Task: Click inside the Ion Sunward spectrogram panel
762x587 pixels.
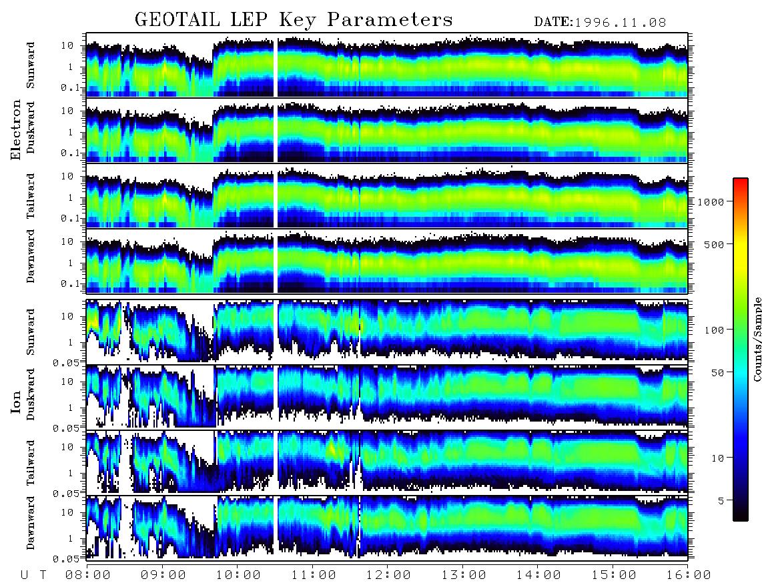Action: tap(387, 332)
